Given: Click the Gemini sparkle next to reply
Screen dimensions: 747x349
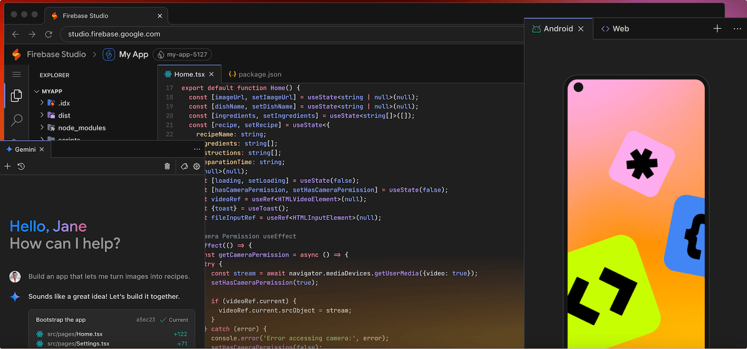Looking at the screenshot, I should pos(15,297).
